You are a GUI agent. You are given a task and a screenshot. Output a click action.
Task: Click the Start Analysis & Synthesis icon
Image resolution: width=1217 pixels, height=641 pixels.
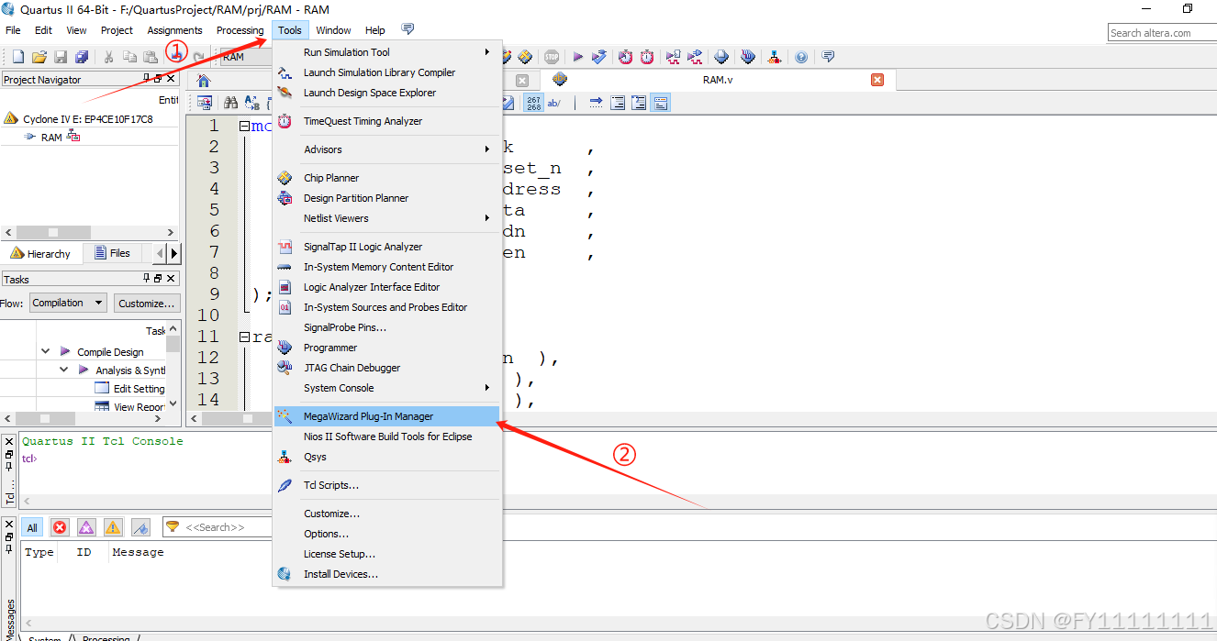click(x=599, y=57)
